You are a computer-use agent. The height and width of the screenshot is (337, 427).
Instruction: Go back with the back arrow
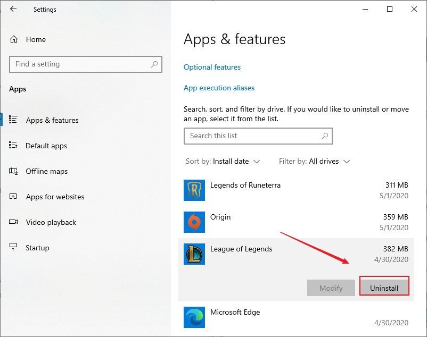[13, 9]
